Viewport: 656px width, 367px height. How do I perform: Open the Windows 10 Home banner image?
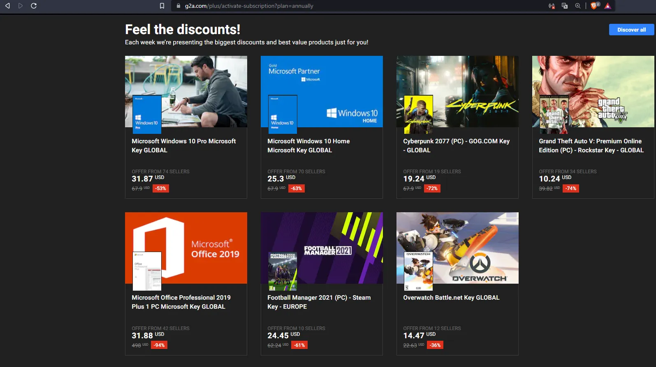[322, 91]
